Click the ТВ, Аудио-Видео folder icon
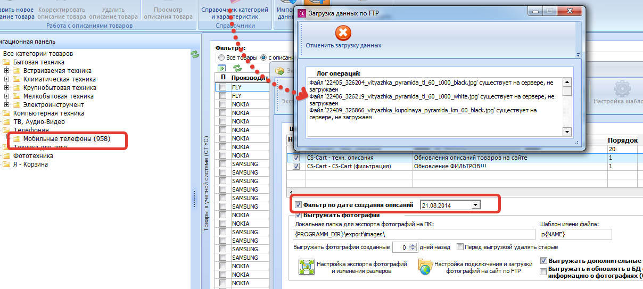The width and height of the screenshot is (643, 289). [x=7, y=122]
